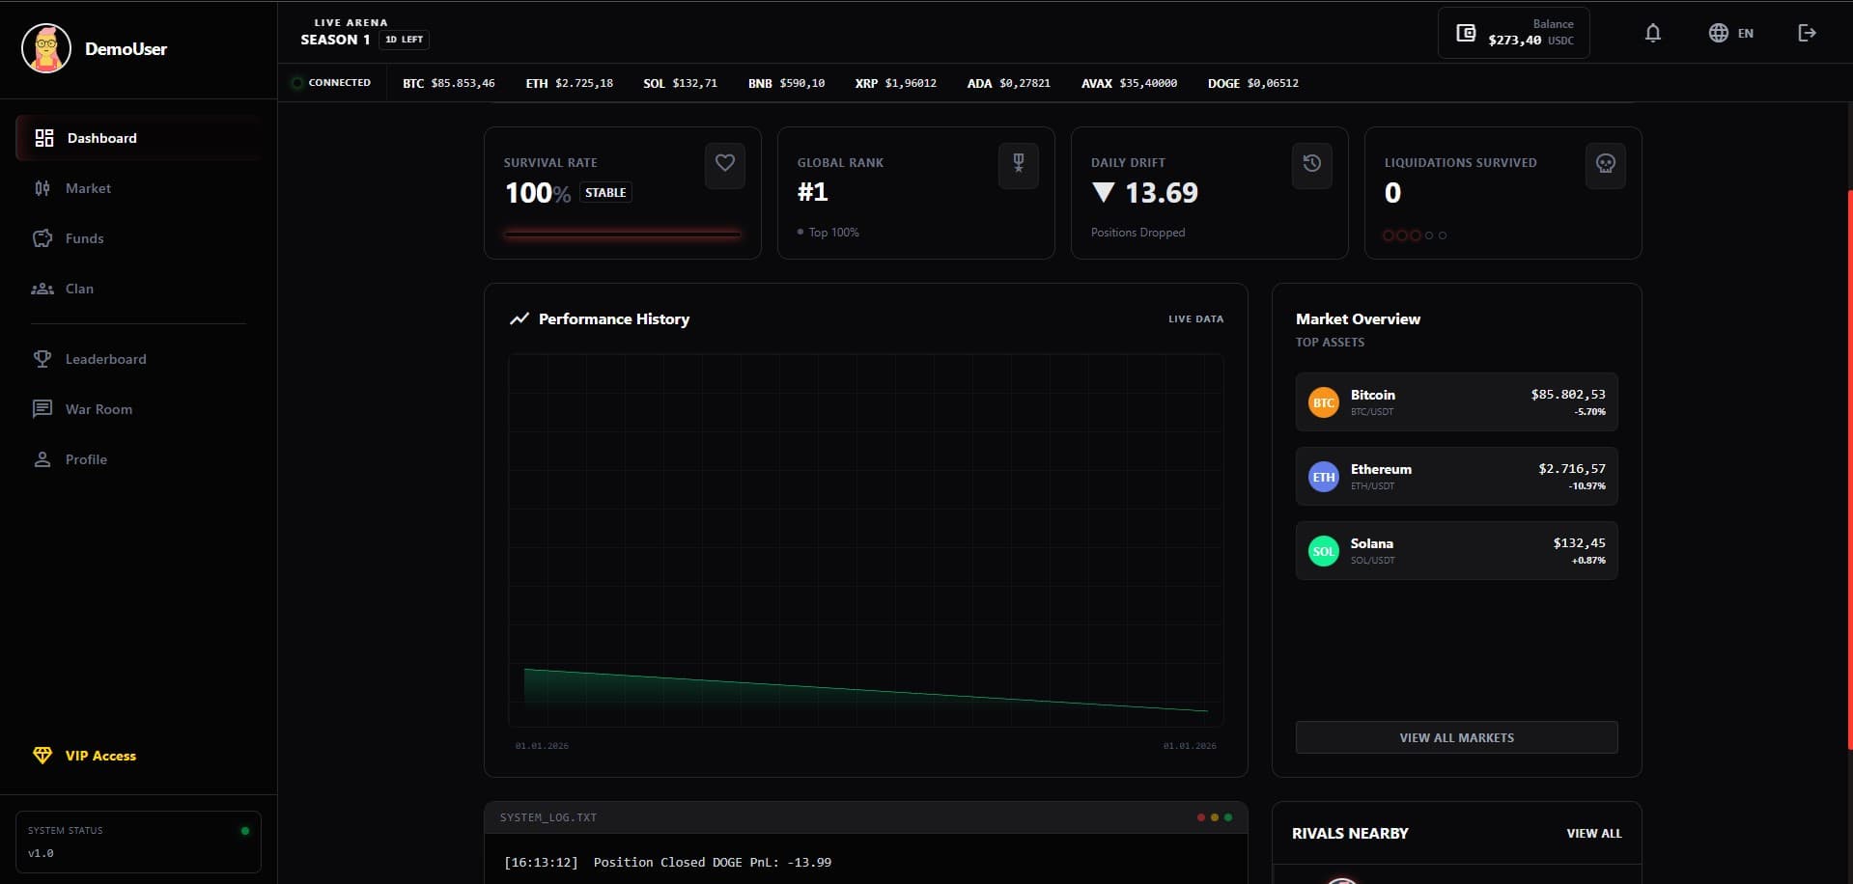Open VIEW ALL in Rivals Nearby
Image resolution: width=1853 pixels, height=884 pixels.
point(1594,833)
